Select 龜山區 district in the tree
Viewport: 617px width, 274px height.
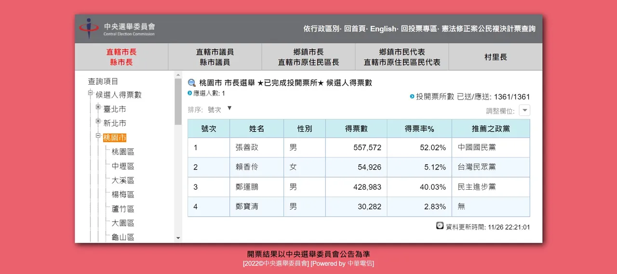[x=123, y=237]
